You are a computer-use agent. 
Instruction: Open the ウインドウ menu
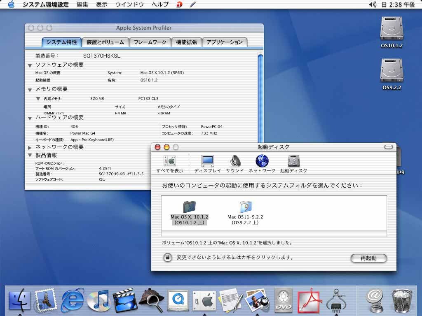[x=129, y=4]
